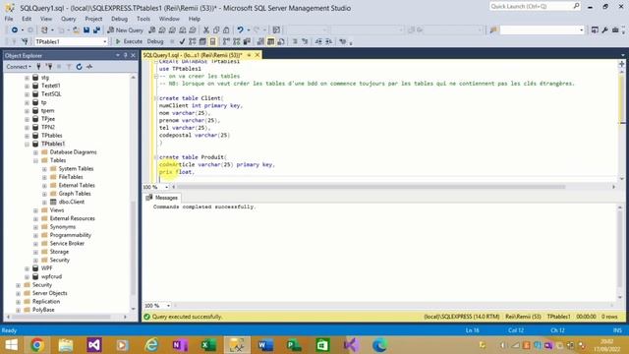629x354 pixels.
Task: Click Connect Object Explorer plug icon
Action: 39,67
